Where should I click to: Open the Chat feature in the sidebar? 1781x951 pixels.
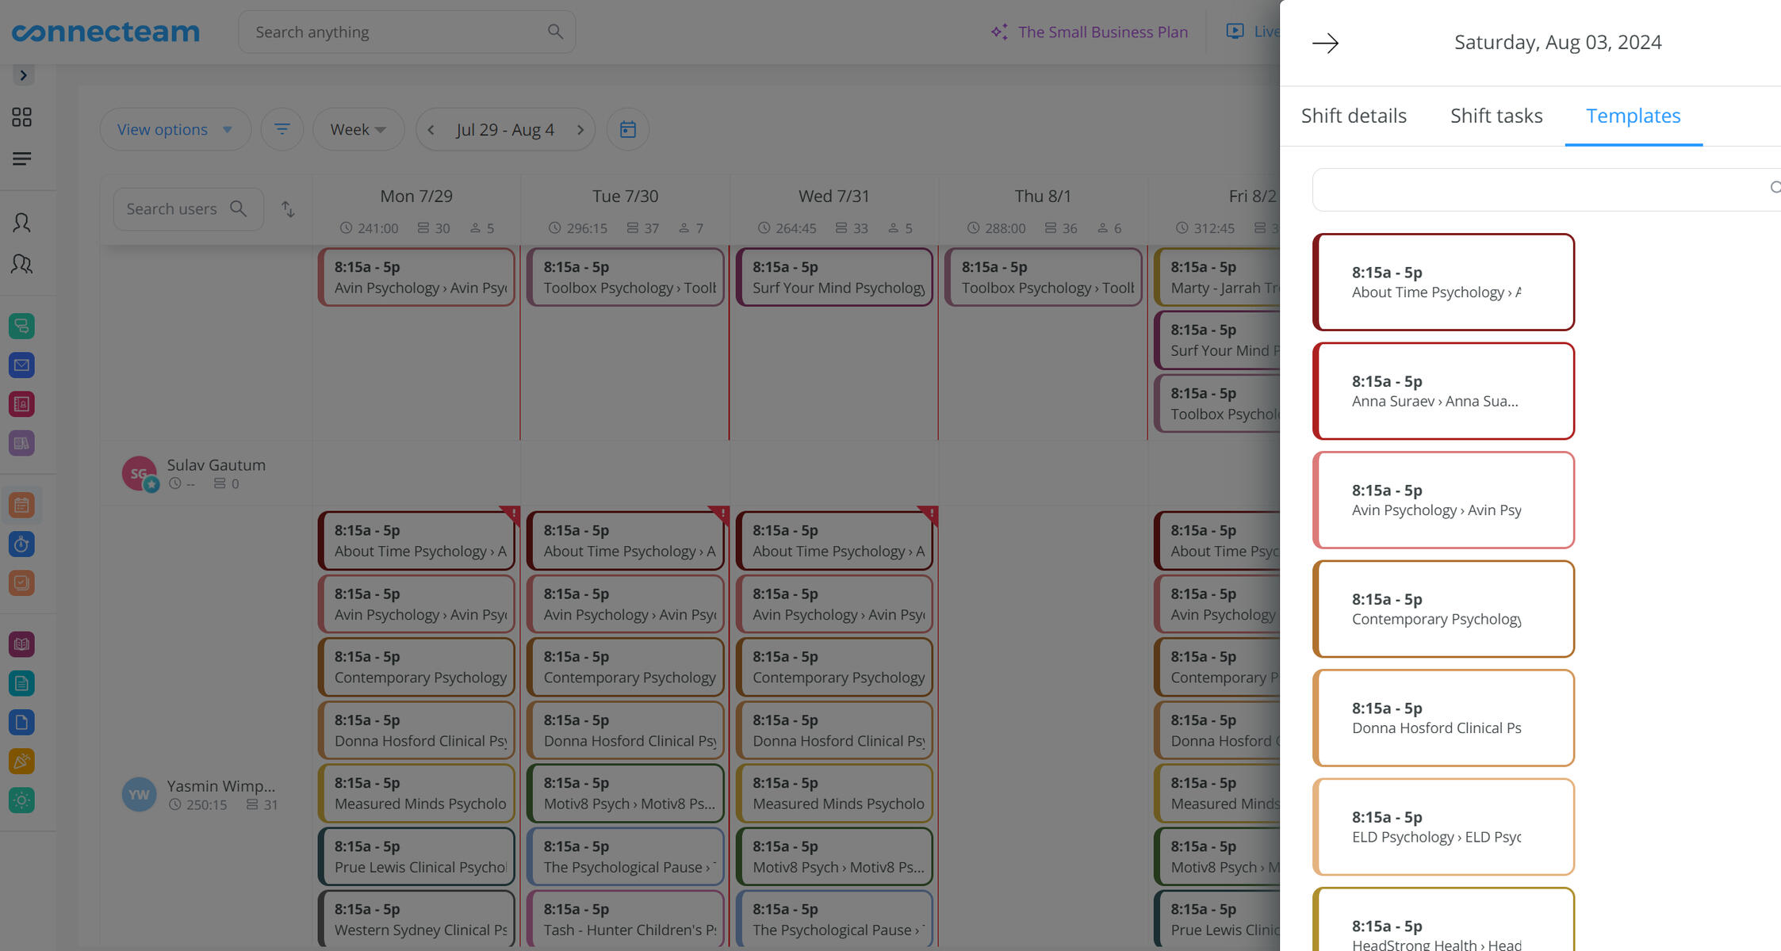[x=21, y=326]
